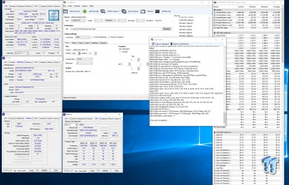Open the Tools menu in HandBrake
Viewport: 289px width, 185px height.
tap(70, 6)
